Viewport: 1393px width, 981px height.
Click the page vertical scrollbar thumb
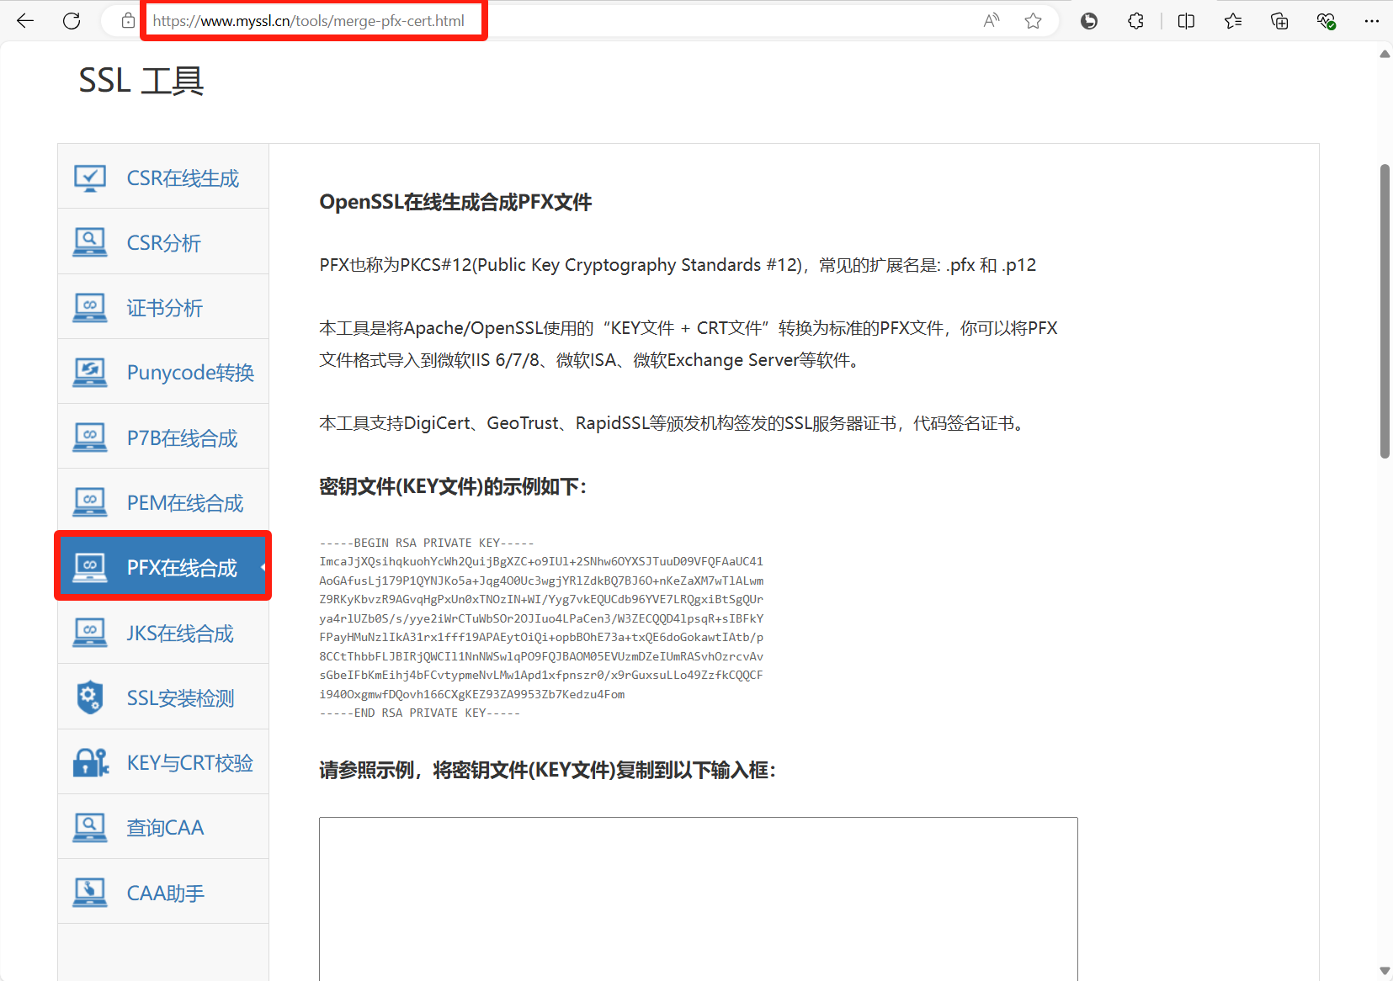1385,311
